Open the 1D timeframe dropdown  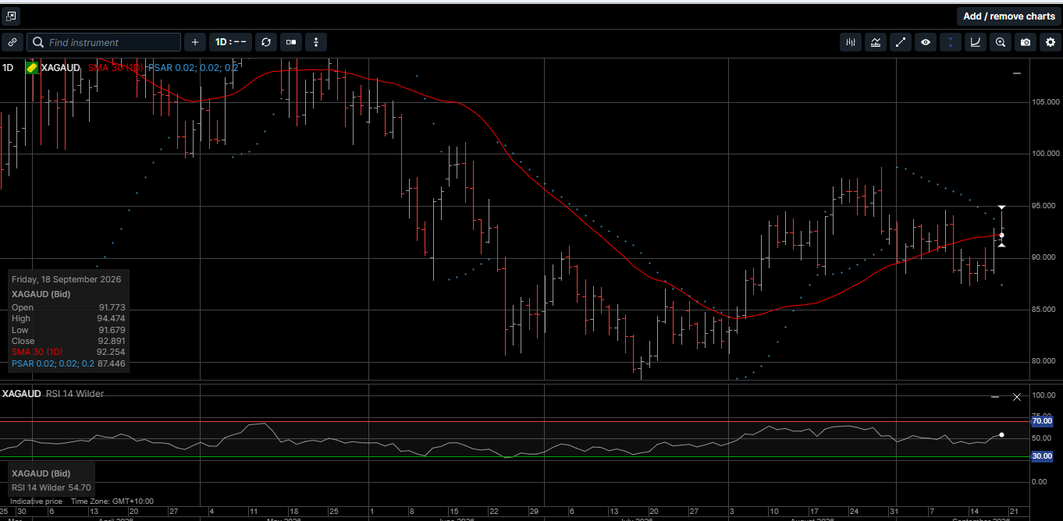click(231, 42)
